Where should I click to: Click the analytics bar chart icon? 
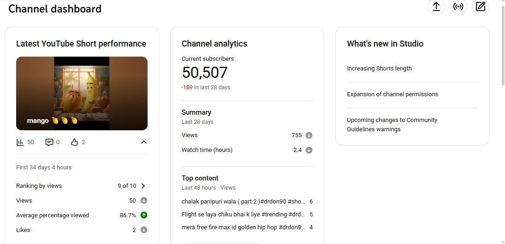20,142
